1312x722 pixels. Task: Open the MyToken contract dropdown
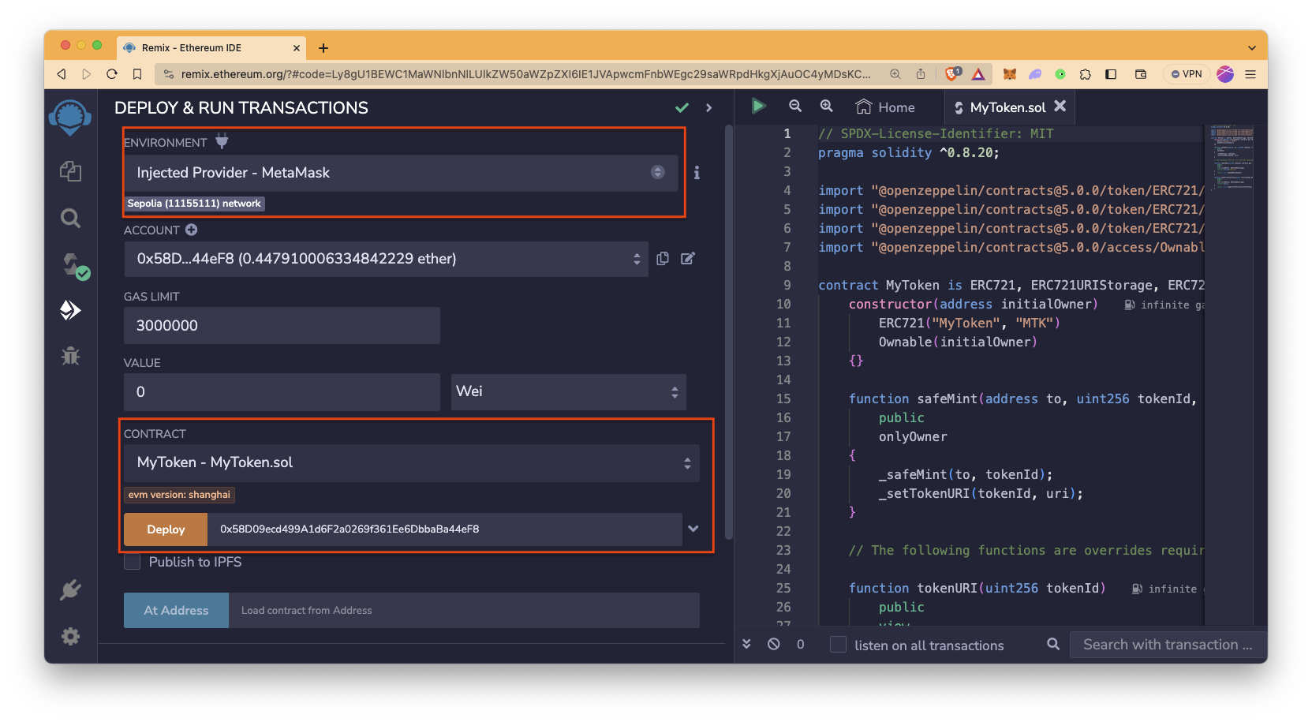click(411, 462)
